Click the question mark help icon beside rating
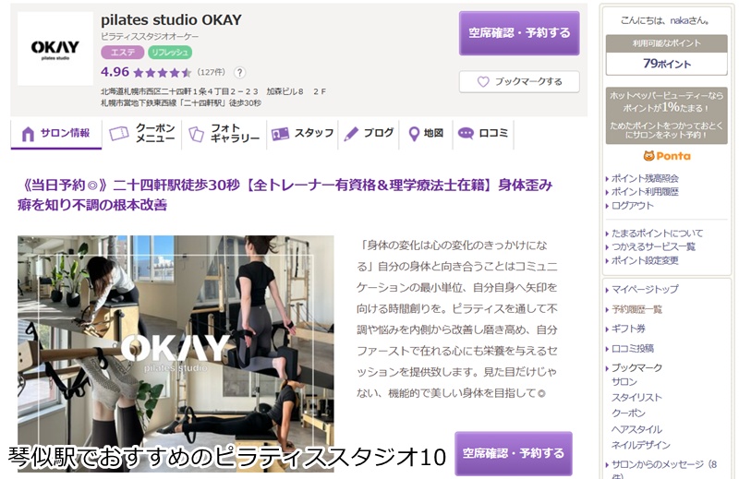Viewport: 739px width, 479px height. click(x=239, y=73)
